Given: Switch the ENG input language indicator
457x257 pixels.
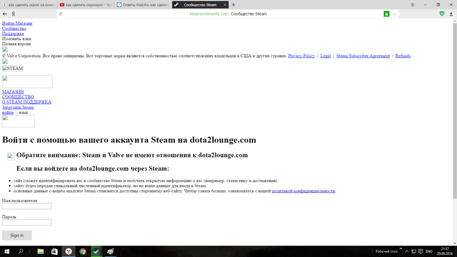Looking at the screenshot, I should click(429, 251).
